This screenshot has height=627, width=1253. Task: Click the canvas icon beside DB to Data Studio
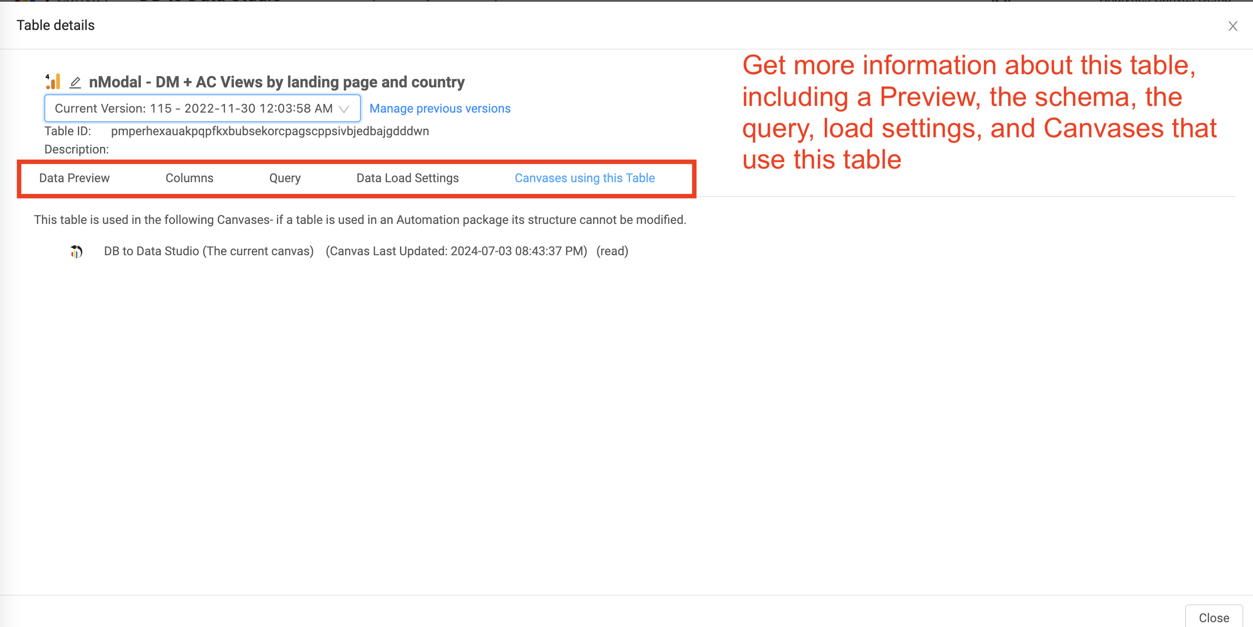tap(77, 251)
